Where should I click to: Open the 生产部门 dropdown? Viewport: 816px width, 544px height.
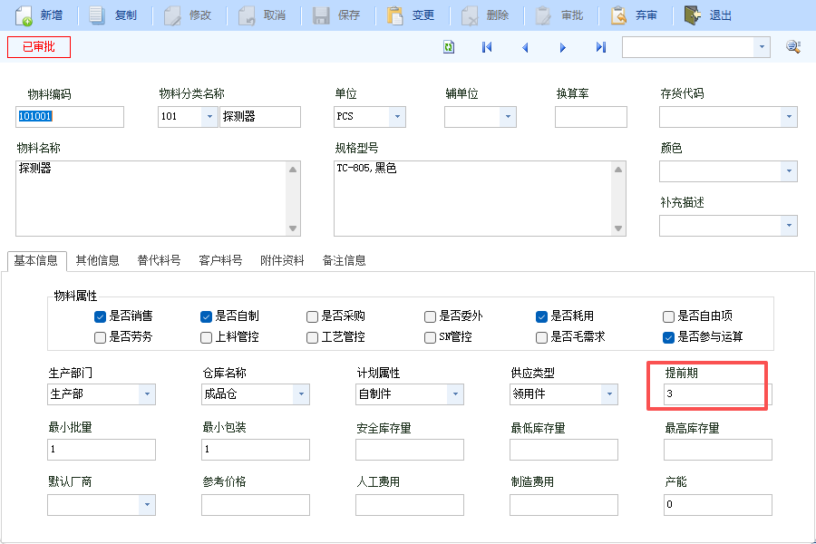coord(147,394)
